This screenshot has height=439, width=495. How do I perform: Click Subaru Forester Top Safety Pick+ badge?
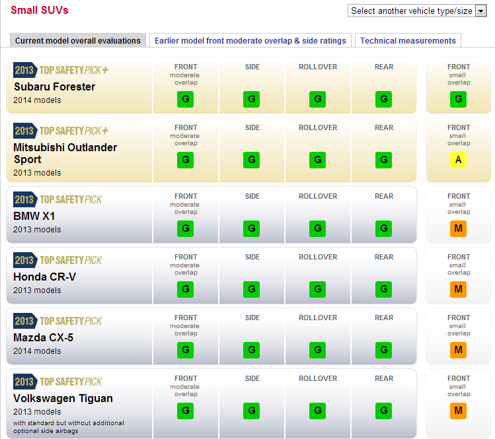pos(61,70)
